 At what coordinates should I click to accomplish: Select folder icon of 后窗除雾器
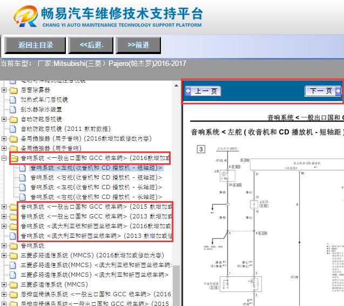14,90
